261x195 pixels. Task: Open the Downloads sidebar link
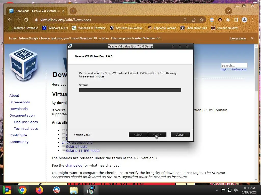click(18, 109)
